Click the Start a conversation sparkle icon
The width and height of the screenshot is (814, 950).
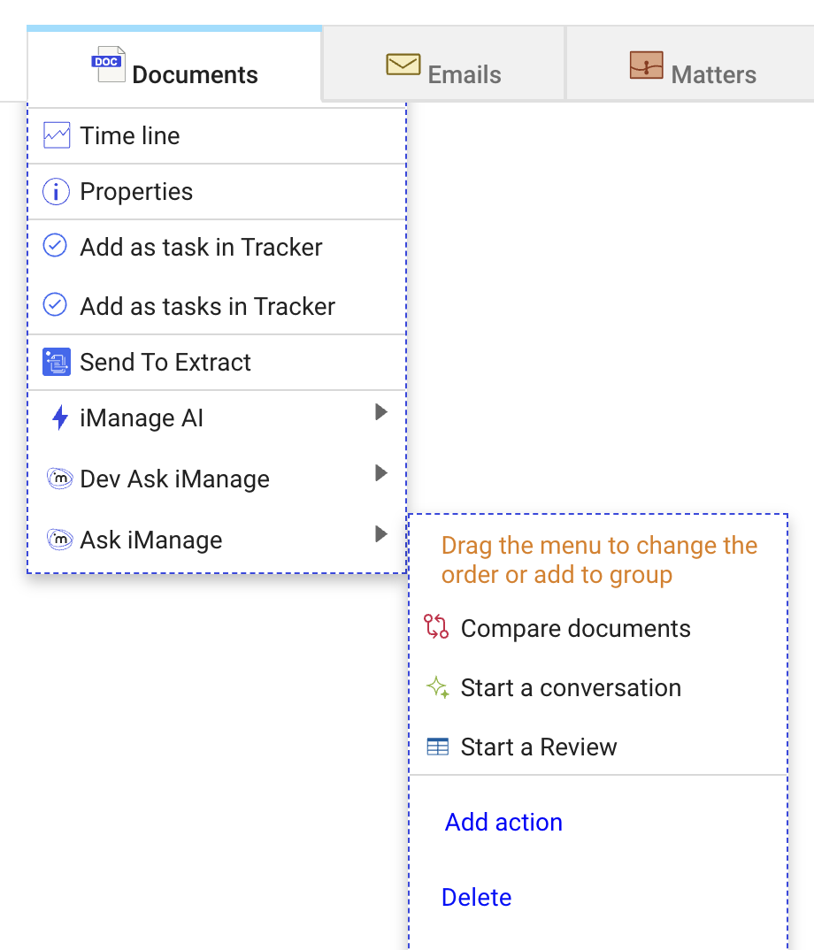438,687
